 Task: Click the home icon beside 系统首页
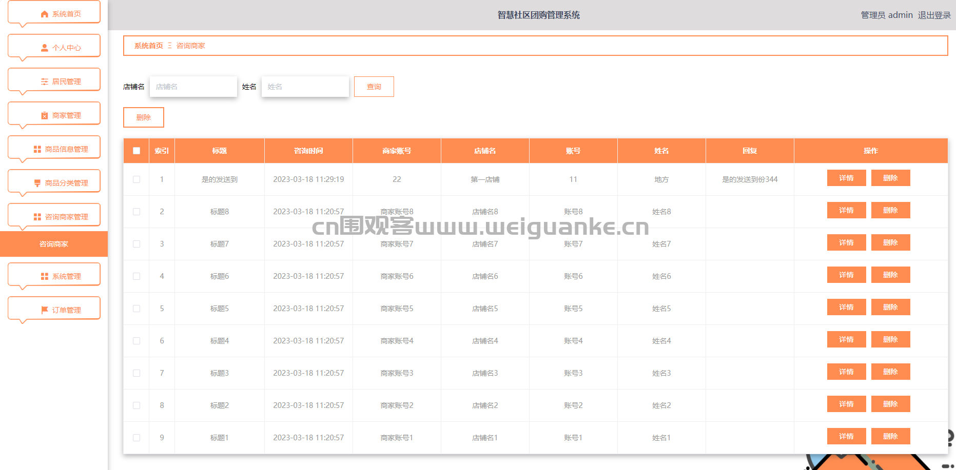coord(45,14)
